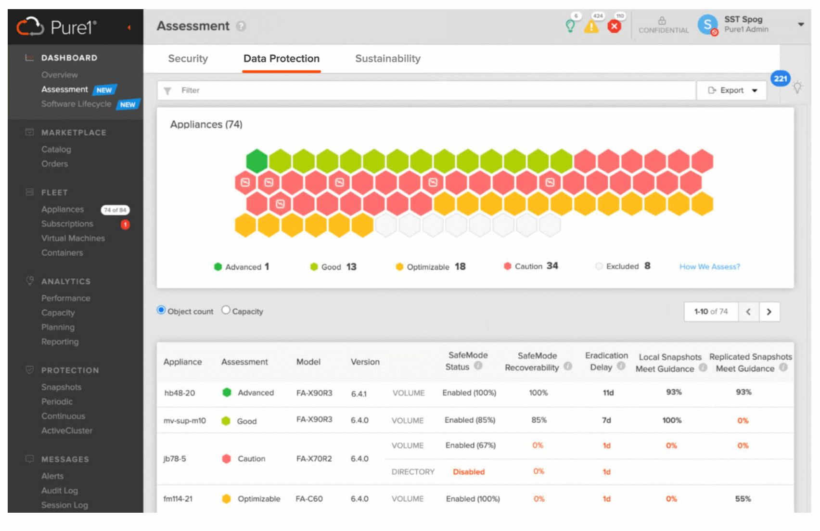Open Virtual Machines in the sidebar
The height and width of the screenshot is (531, 820).
[73, 238]
